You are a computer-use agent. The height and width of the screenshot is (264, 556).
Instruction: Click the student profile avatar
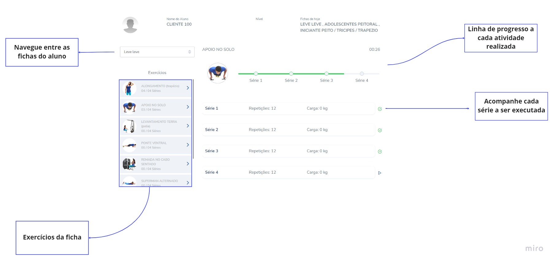click(130, 25)
